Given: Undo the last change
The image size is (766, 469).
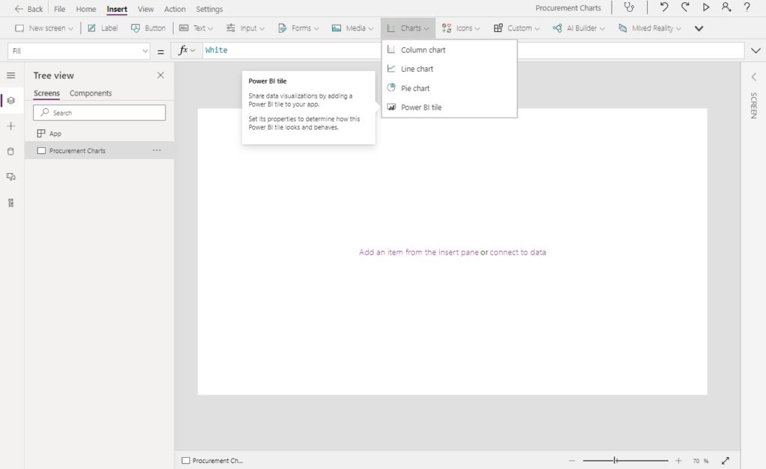Looking at the screenshot, I should (664, 7).
